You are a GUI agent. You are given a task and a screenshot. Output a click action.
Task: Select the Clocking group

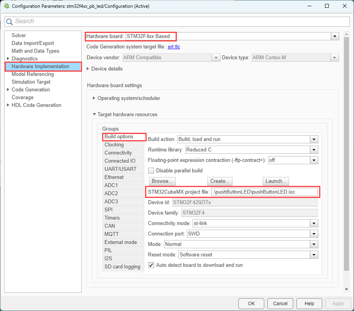114,145
